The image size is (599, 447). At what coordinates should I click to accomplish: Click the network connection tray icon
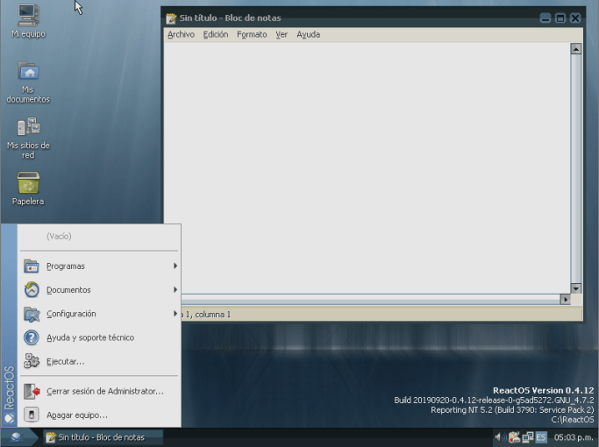point(528,437)
